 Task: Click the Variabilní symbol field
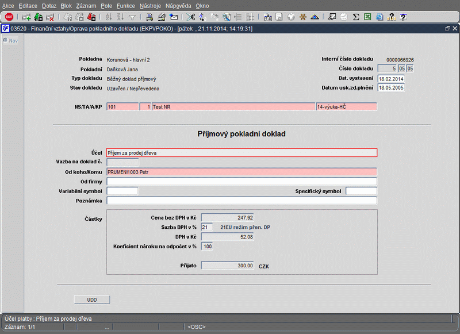coord(122,191)
